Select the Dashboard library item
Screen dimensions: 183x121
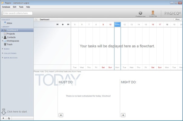point(17,30)
